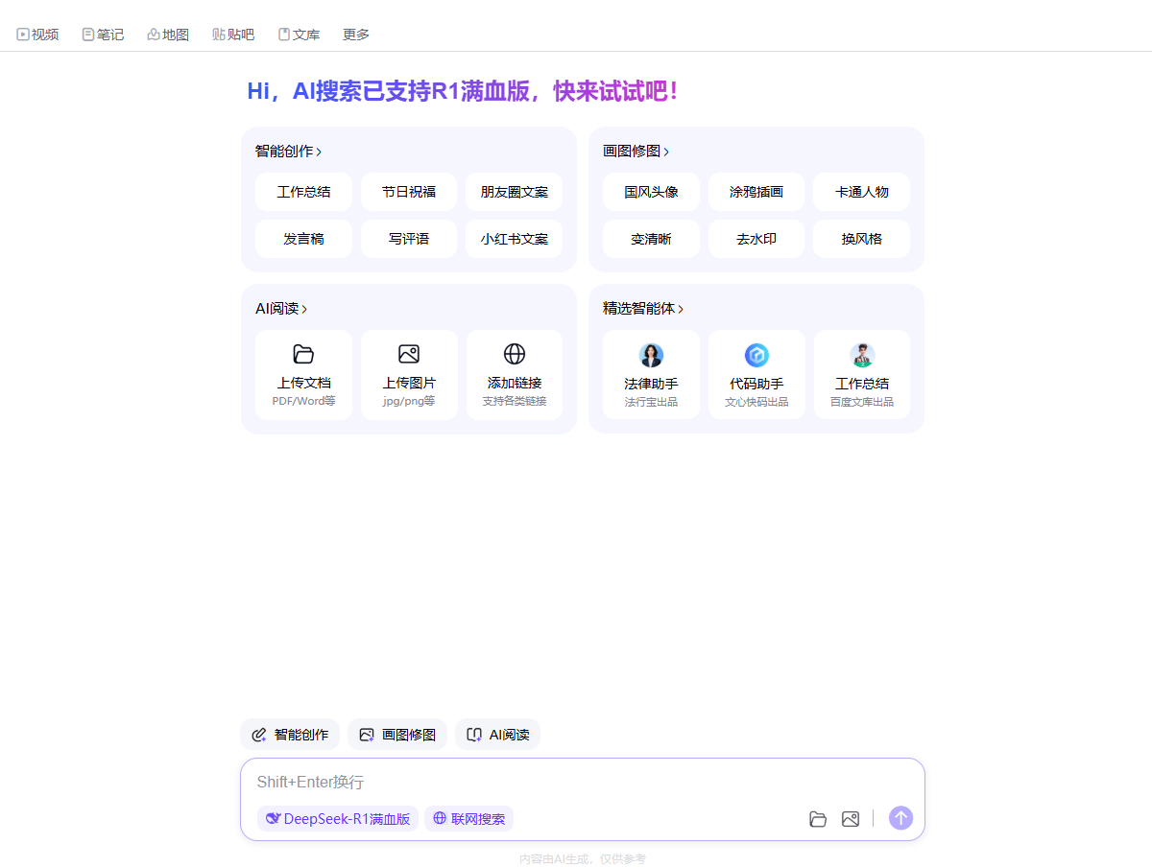The height and width of the screenshot is (867, 1152).
Task: Open the code assistant agent icon
Action: point(756,356)
